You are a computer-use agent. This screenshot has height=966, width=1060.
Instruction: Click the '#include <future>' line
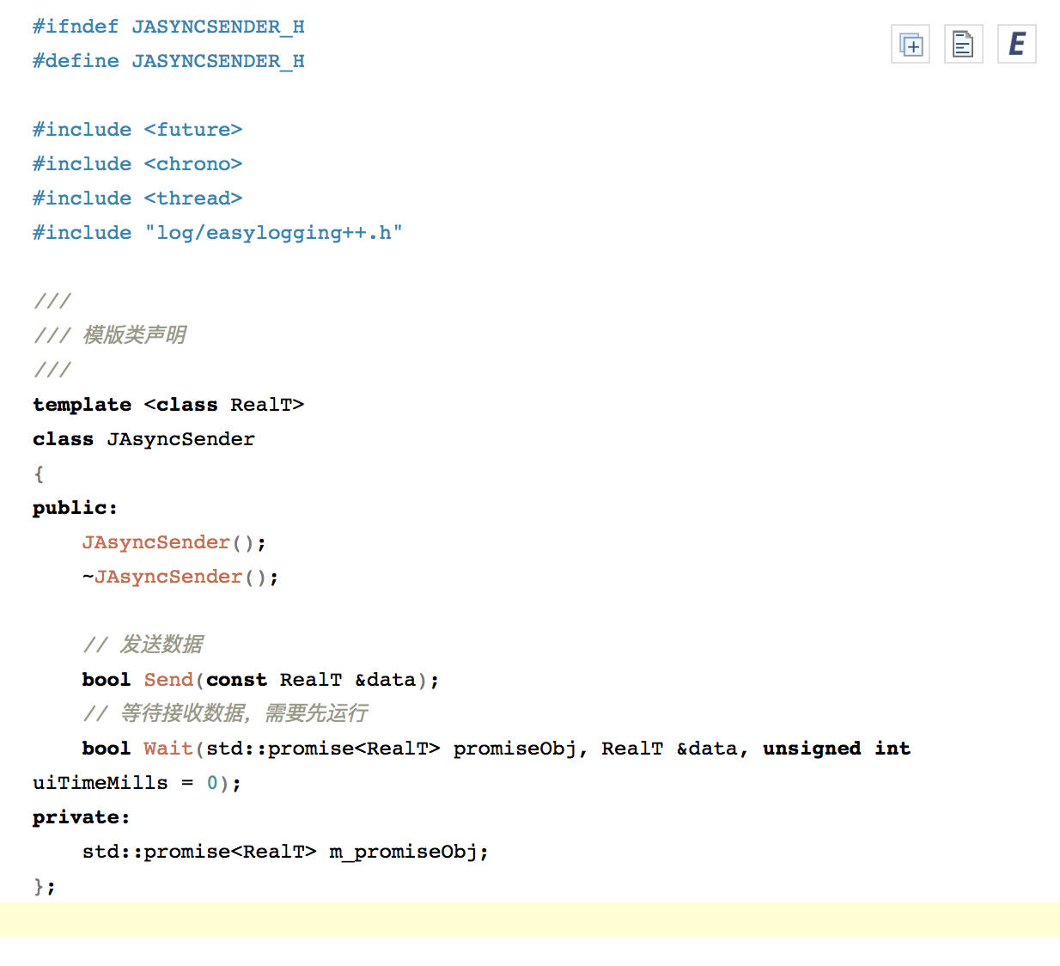137,130
